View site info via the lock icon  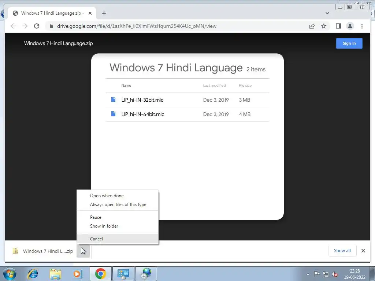pyautogui.click(x=51, y=26)
